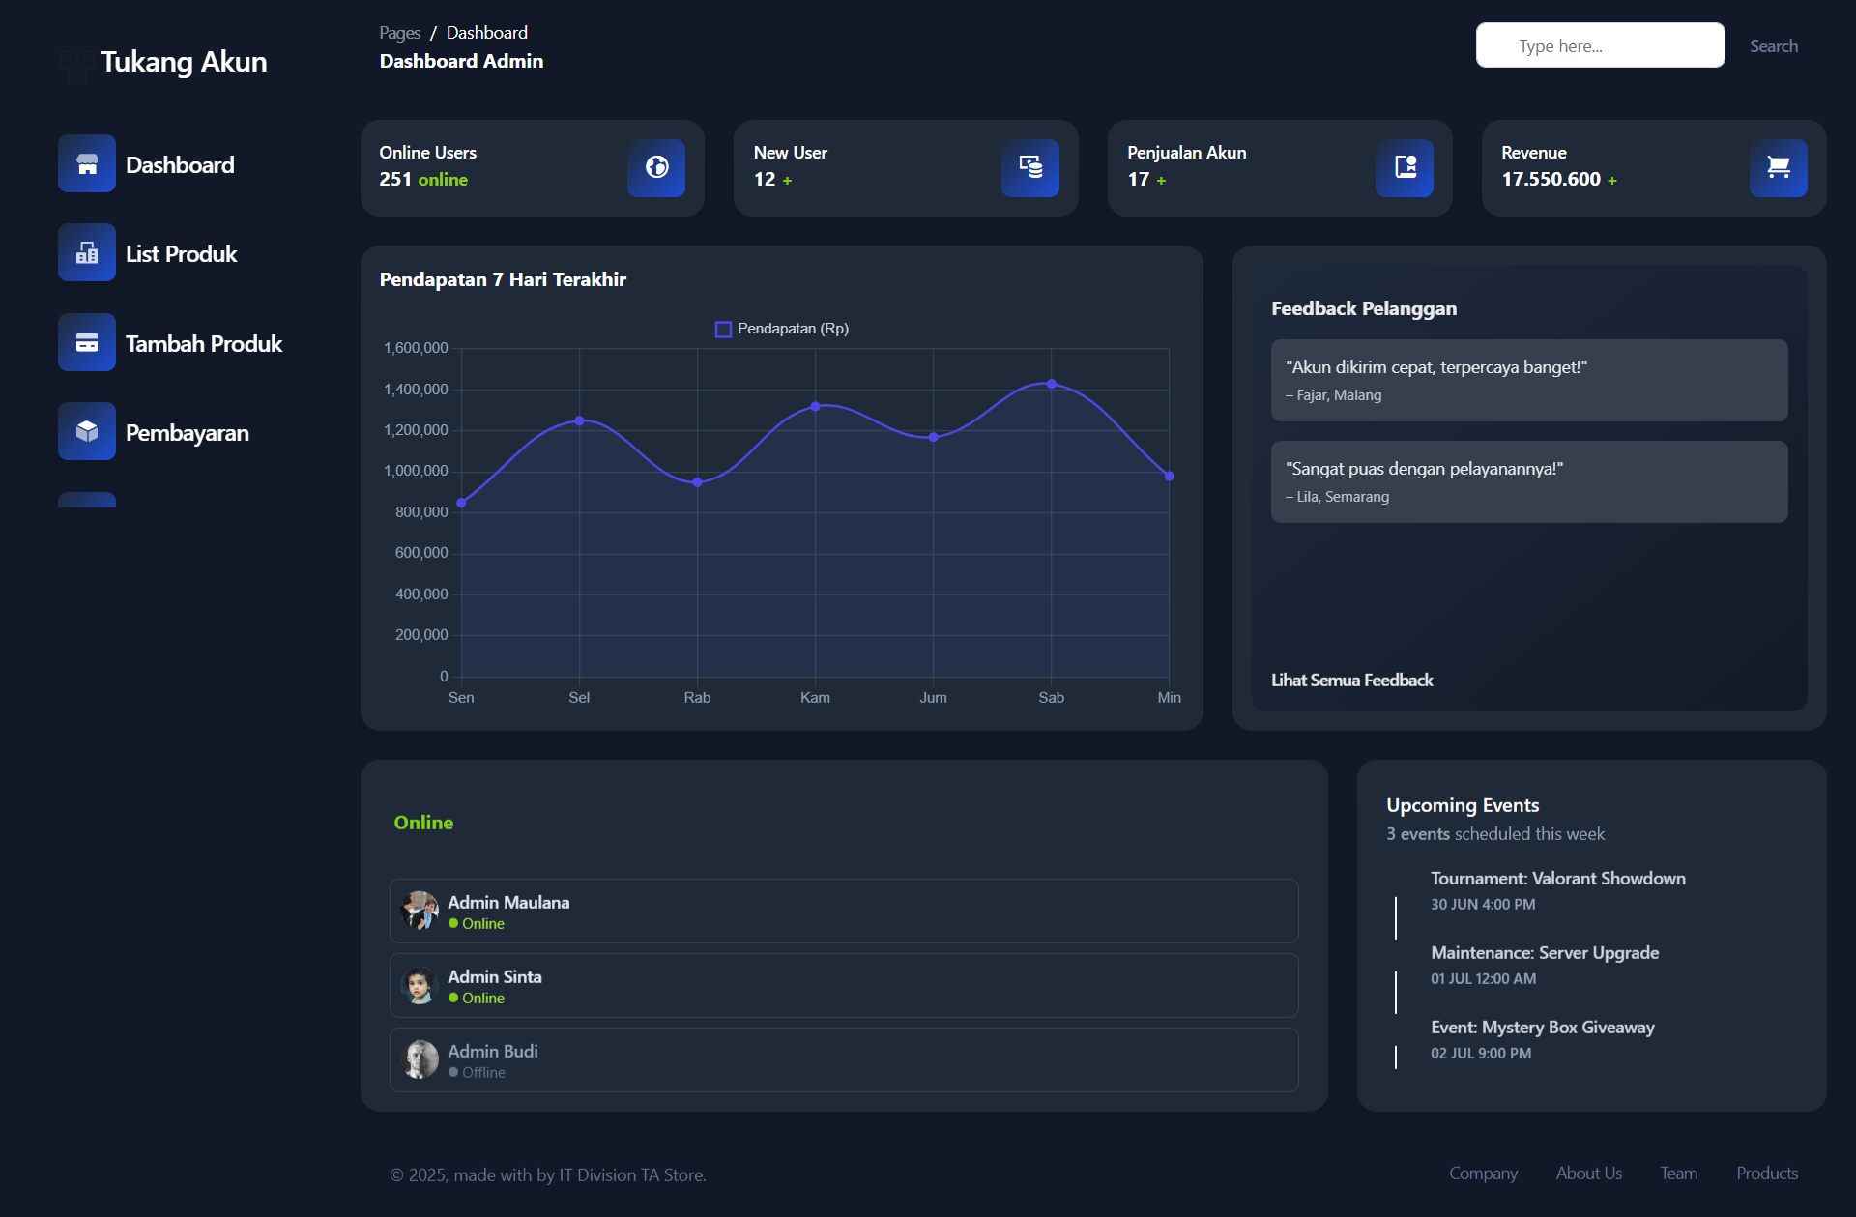Toggle the Pendapatan (Rp) legend box
The image size is (1856, 1217).
pos(723,330)
